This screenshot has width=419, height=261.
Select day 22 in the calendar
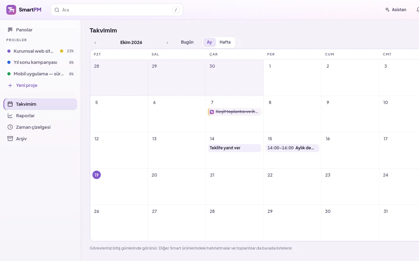(x=270, y=175)
